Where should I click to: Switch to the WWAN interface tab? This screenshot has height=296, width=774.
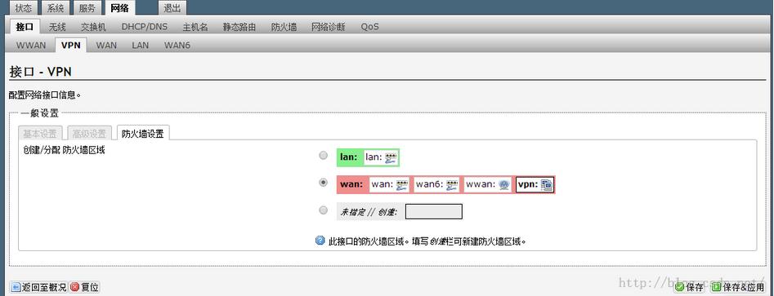31,46
